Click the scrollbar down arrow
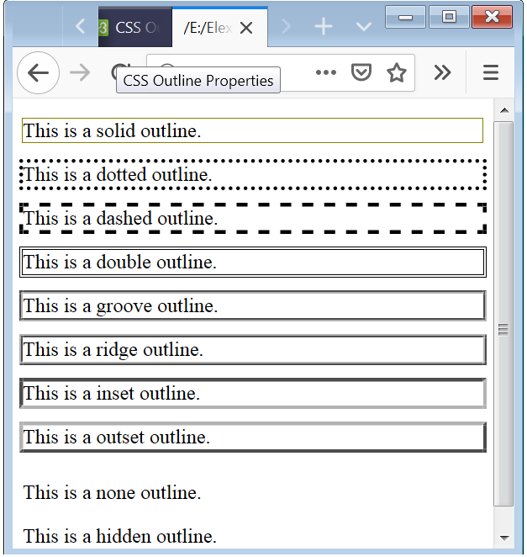Image resolution: width=527 pixels, height=557 pixels. pyautogui.click(x=504, y=538)
